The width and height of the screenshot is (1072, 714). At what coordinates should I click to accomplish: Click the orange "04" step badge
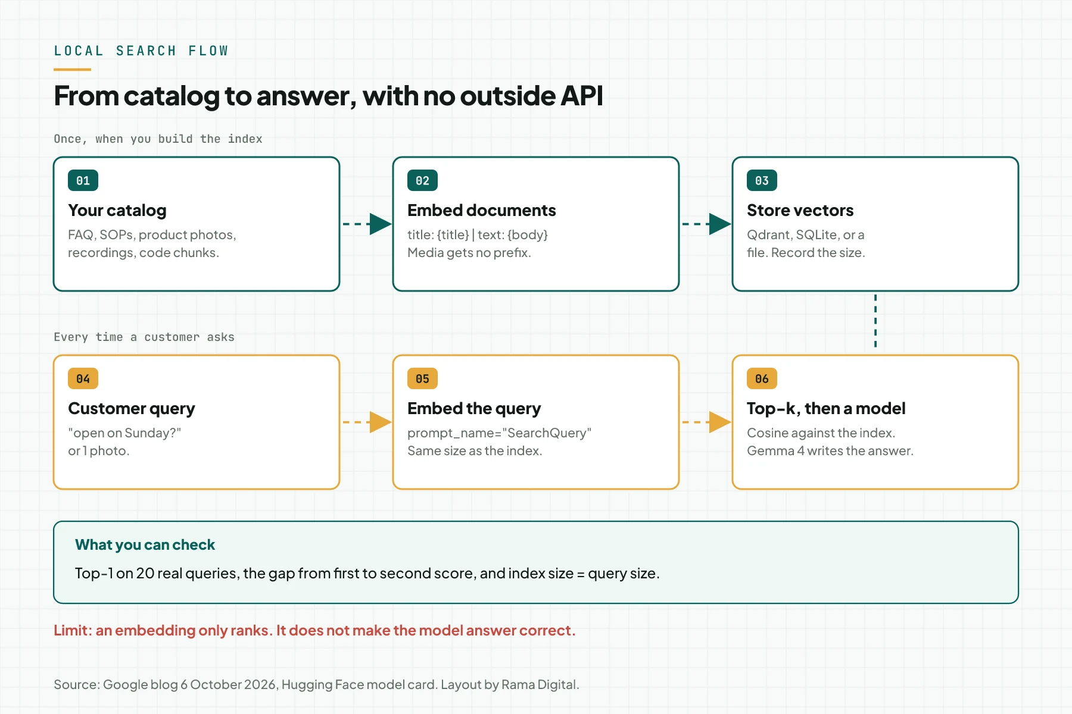(83, 378)
